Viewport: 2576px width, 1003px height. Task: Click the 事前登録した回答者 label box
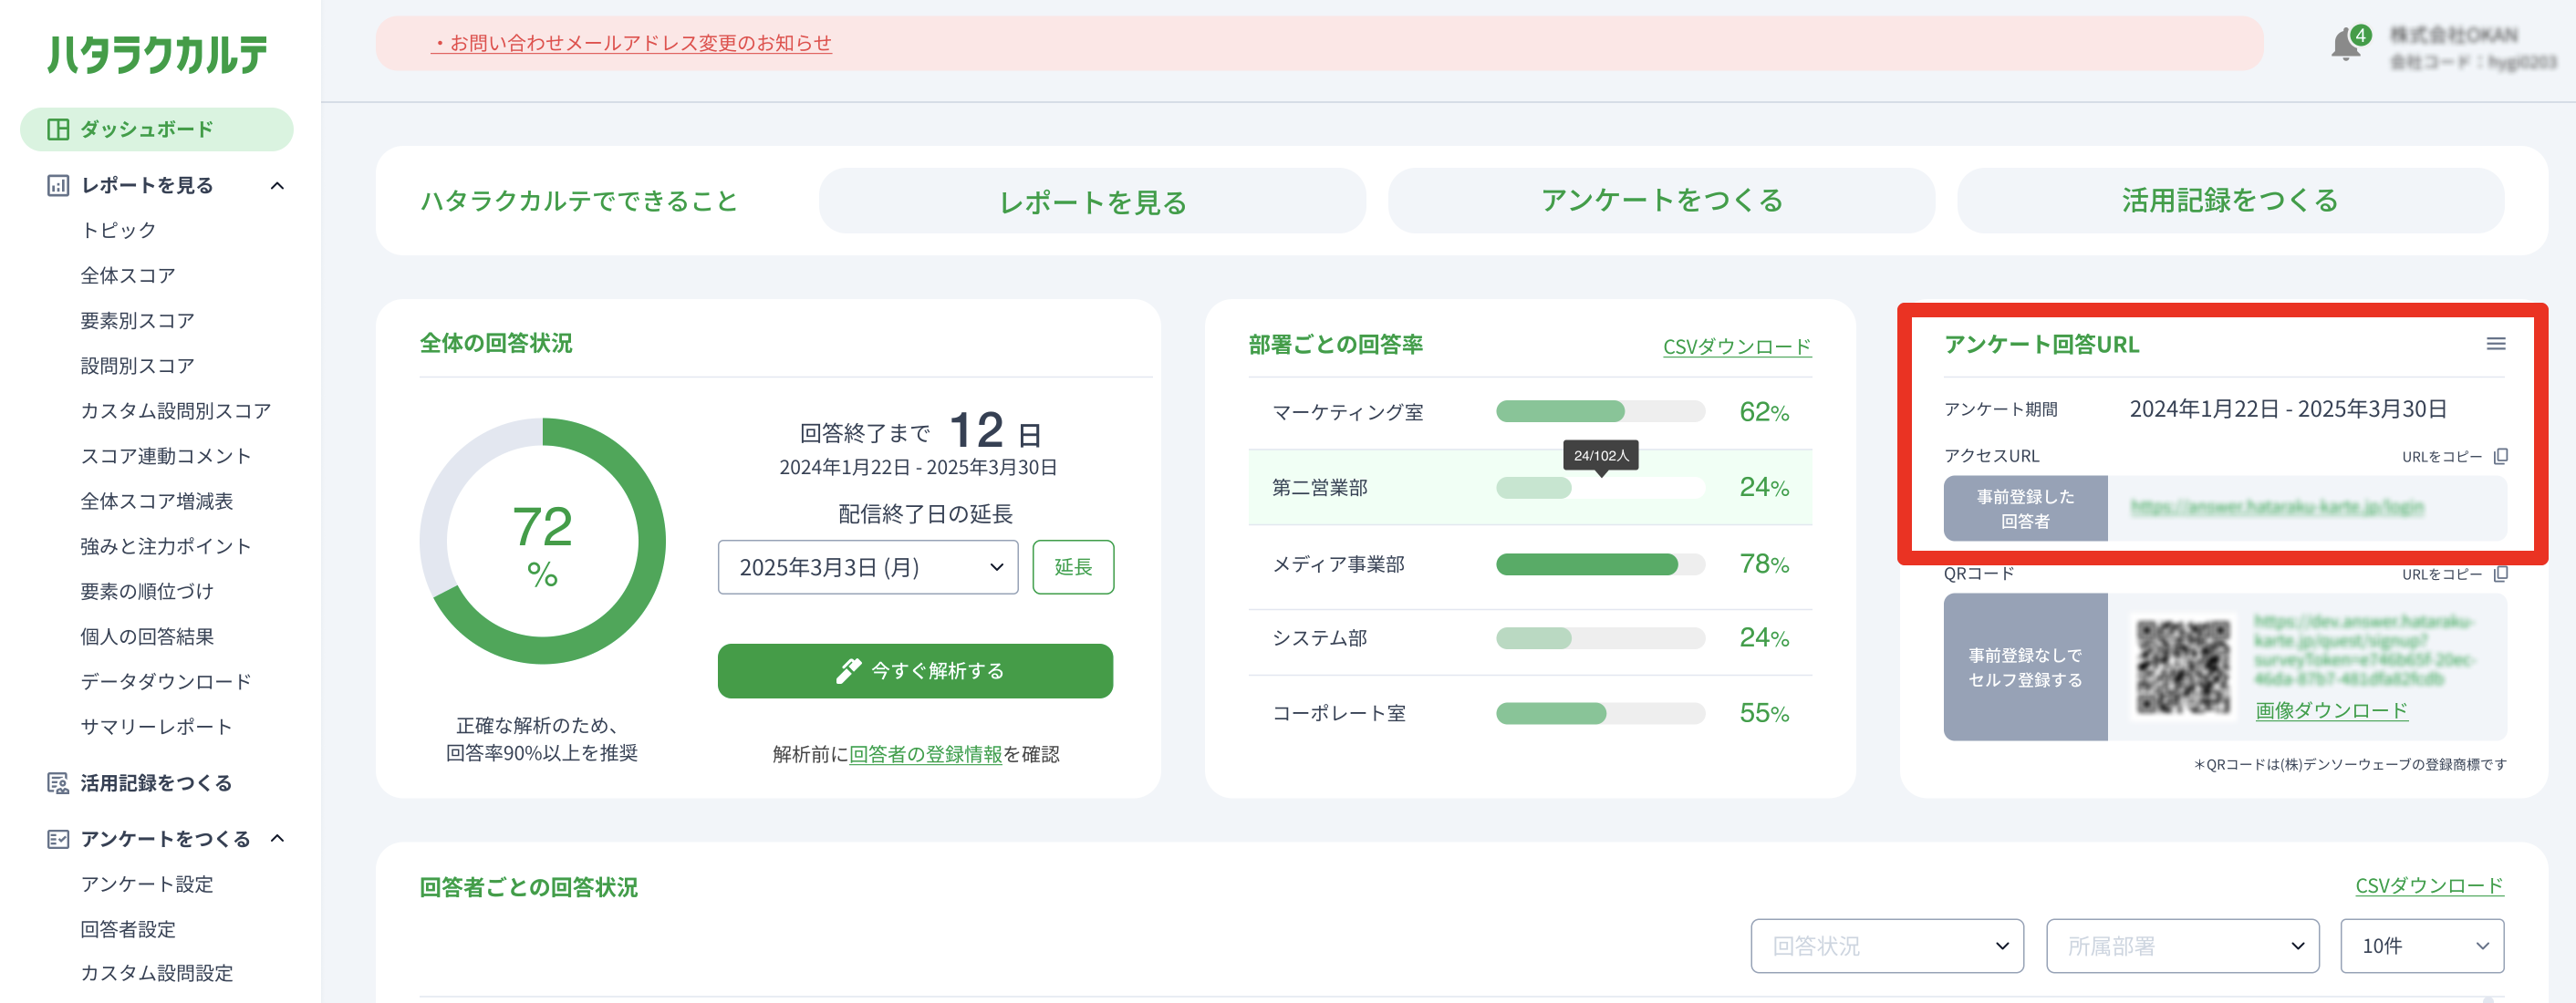[2025, 509]
